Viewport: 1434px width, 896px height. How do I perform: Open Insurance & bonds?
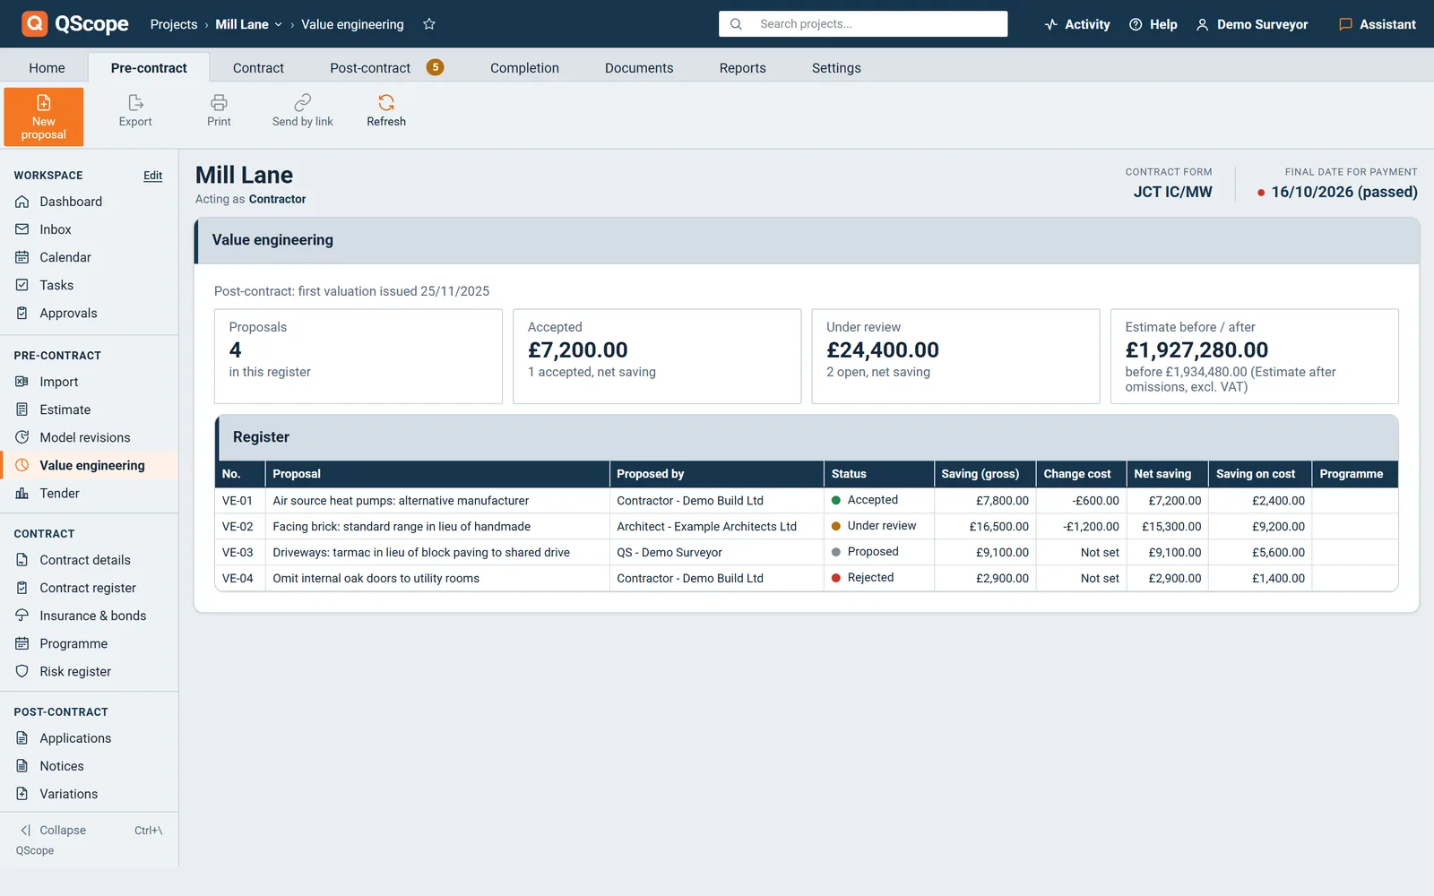(x=89, y=616)
